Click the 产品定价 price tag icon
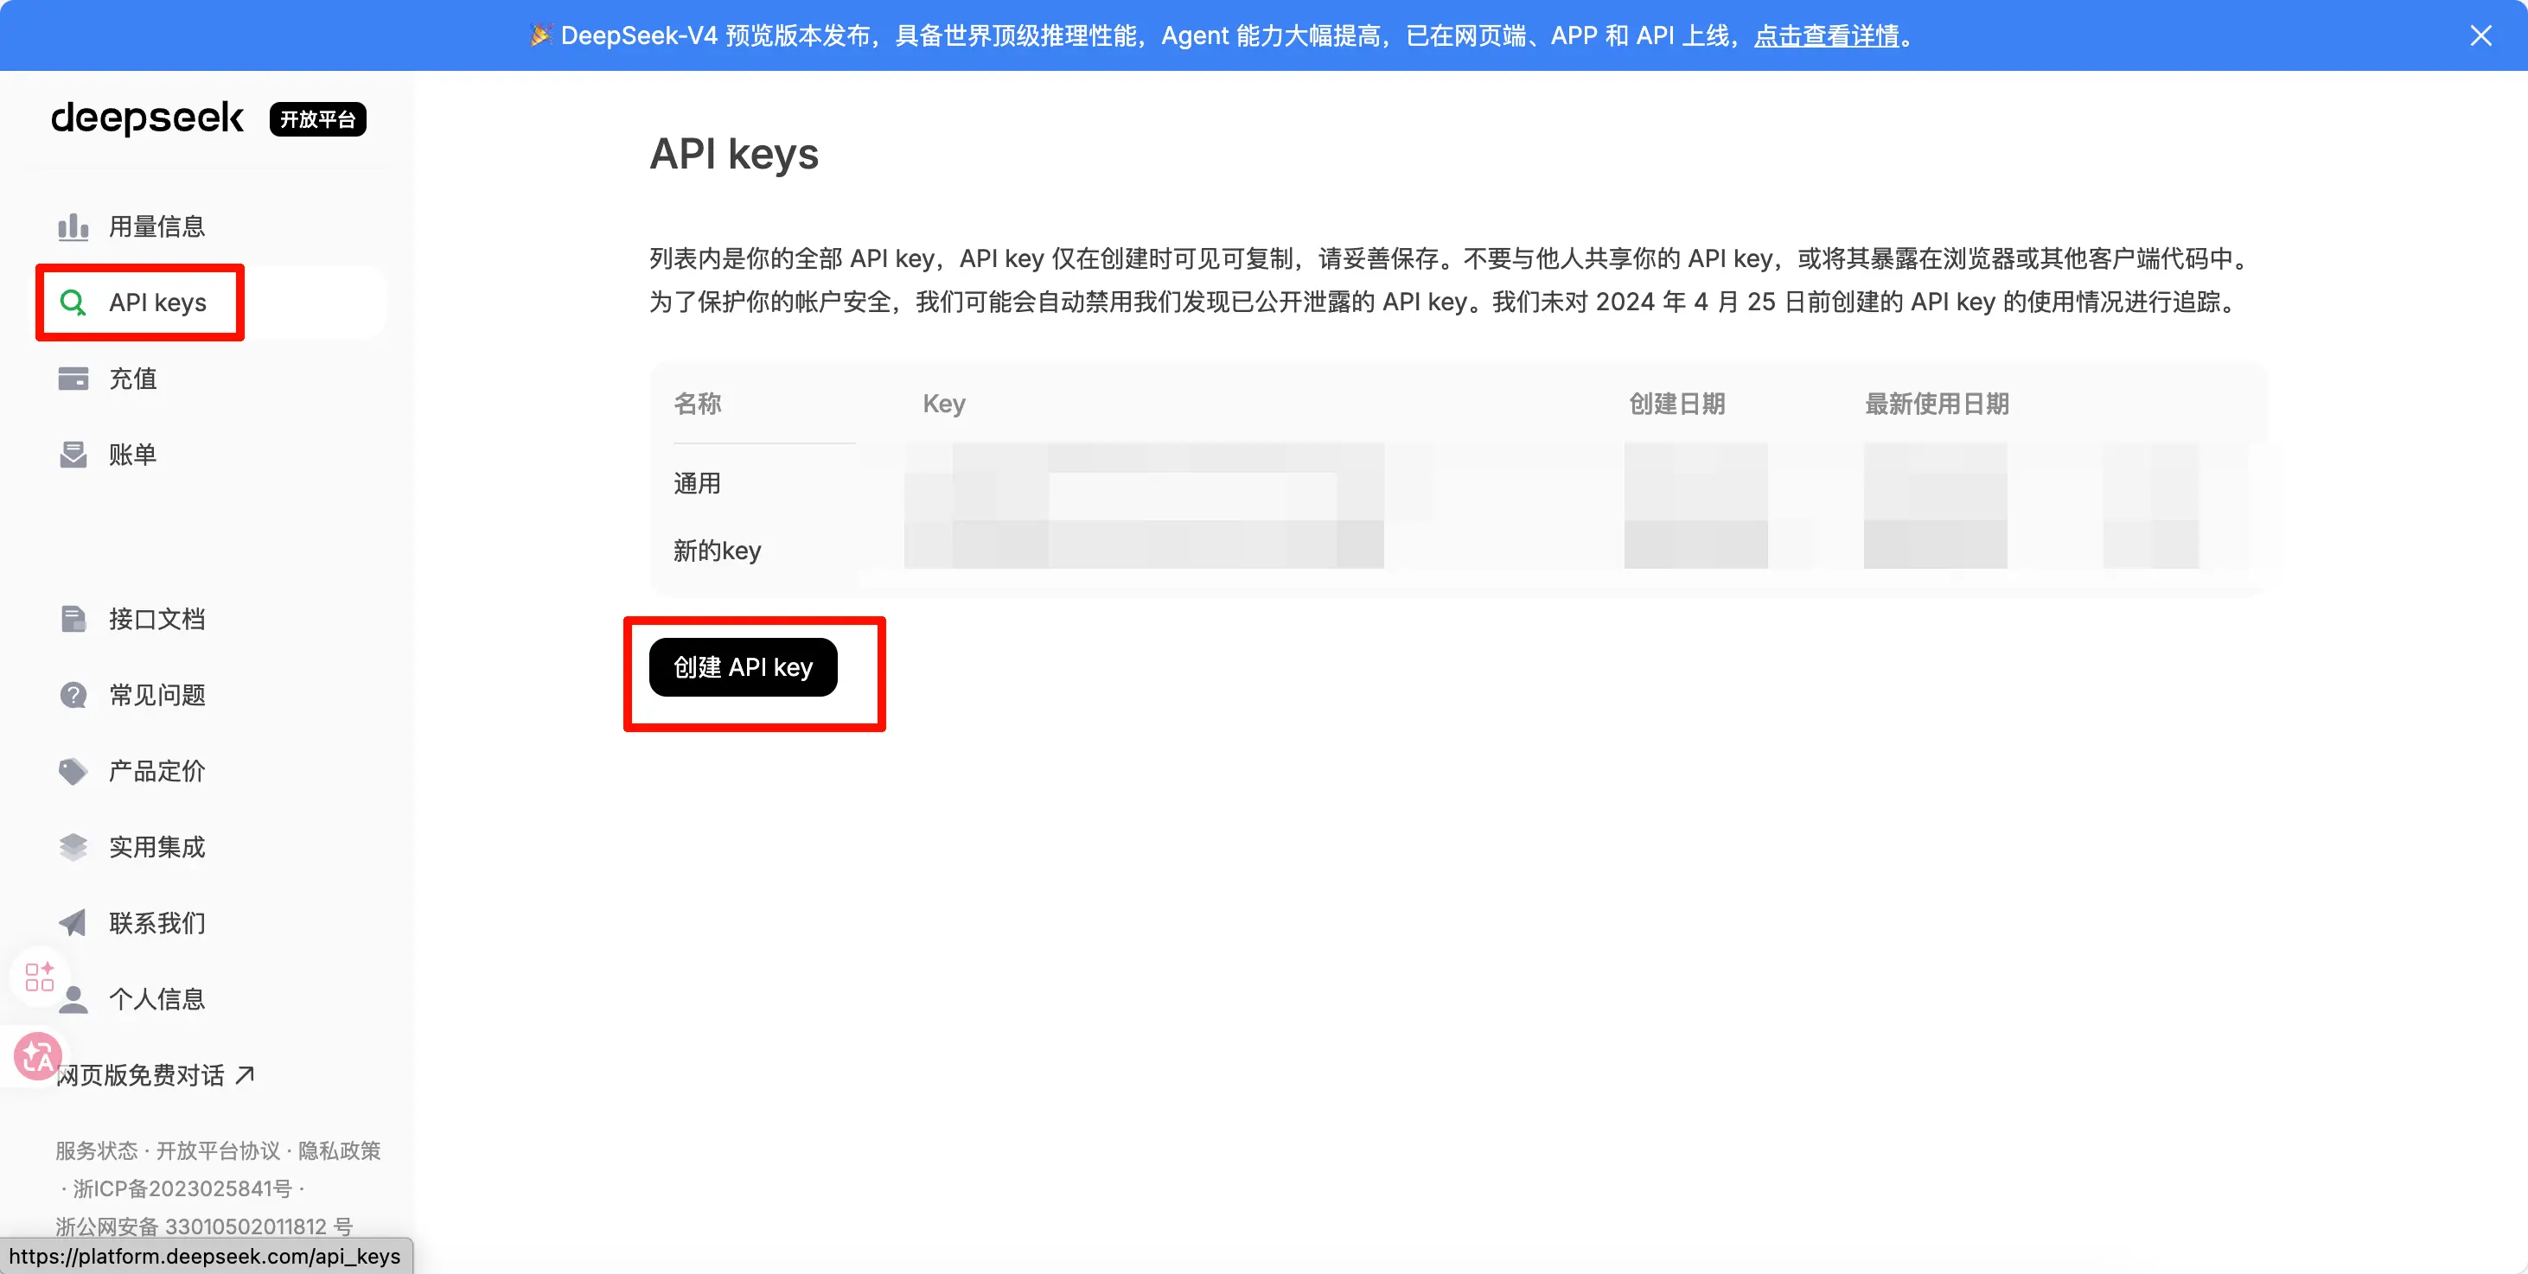2528x1274 pixels. [x=73, y=771]
